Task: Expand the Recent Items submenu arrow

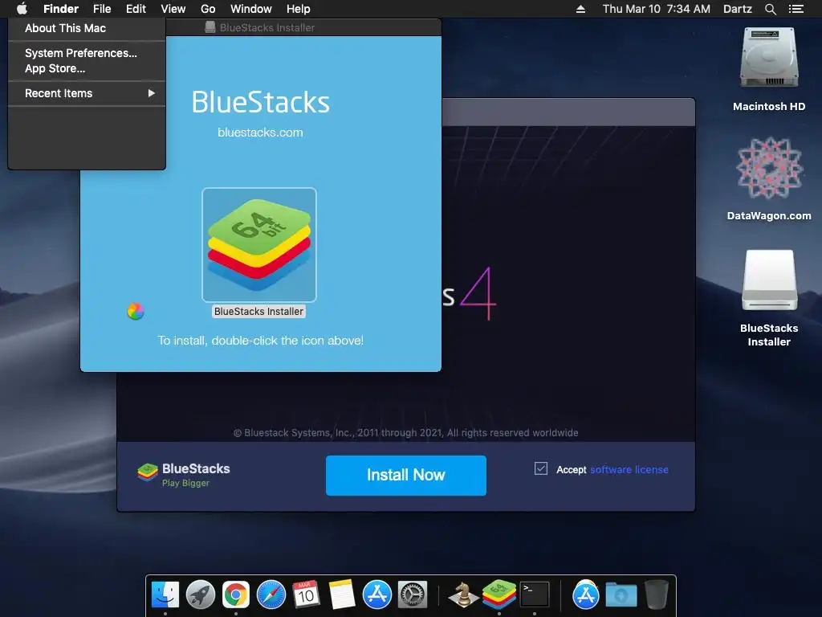Action: click(152, 93)
